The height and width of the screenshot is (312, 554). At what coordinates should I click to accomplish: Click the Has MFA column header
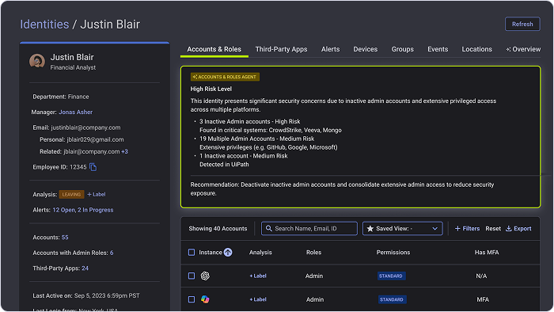[487, 253]
